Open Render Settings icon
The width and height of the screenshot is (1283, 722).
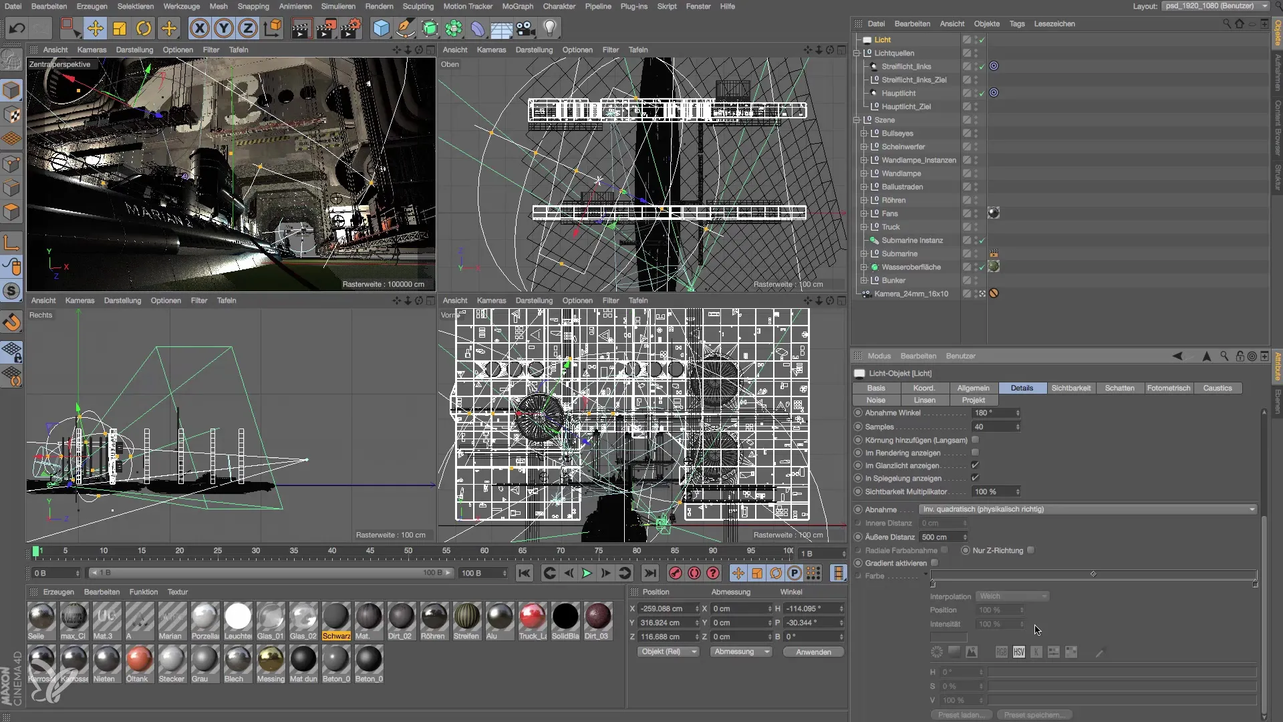pyautogui.click(x=351, y=28)
